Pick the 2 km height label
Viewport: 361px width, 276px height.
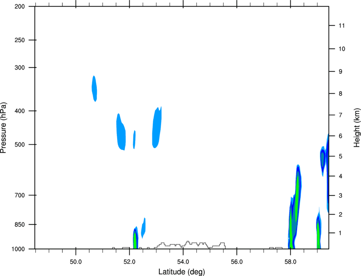(341, 214)
